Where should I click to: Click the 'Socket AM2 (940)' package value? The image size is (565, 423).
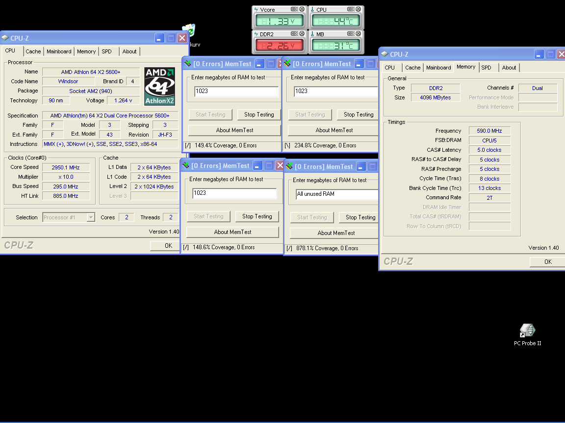point(91,91)
